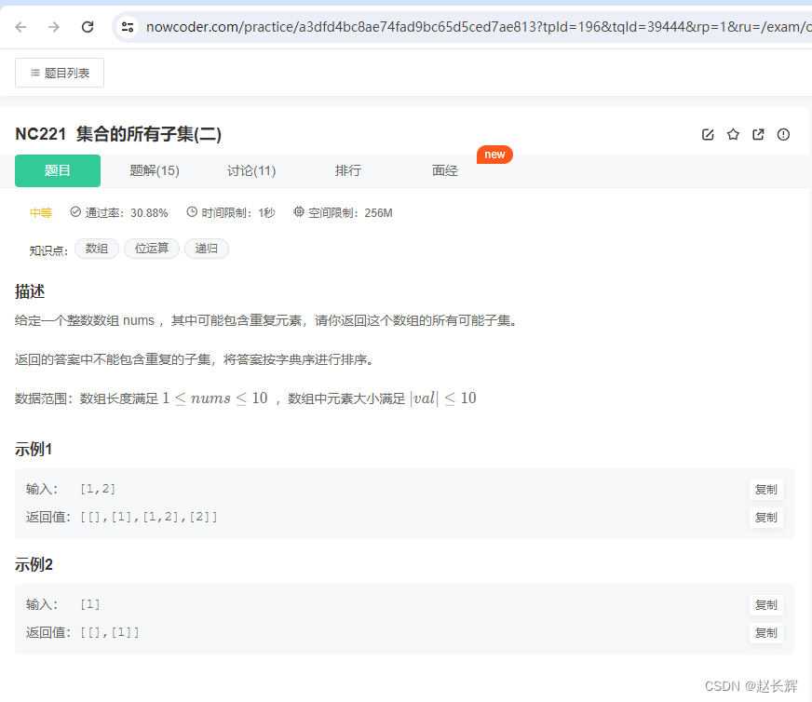This screenshot has height=702, width=812.
Task: Select the currently active 题目 tab
Action: click(x=57, y=170)
